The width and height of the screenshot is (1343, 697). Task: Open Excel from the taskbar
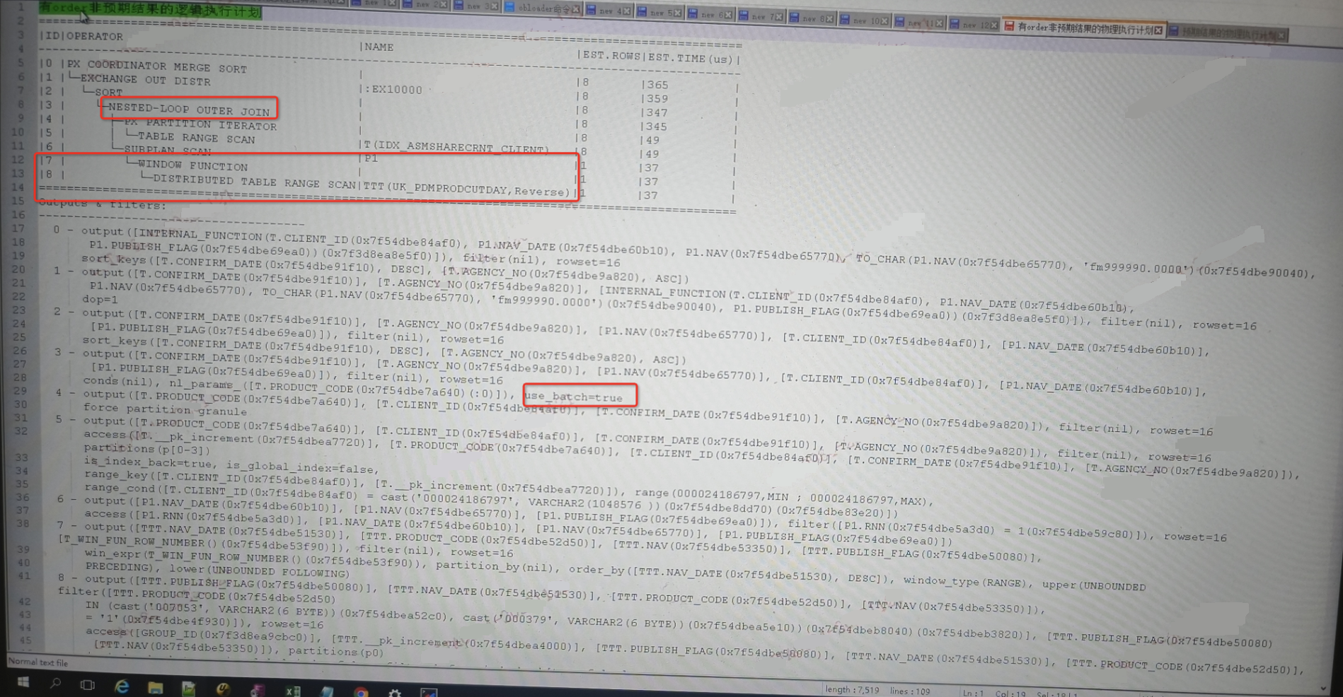293,691
